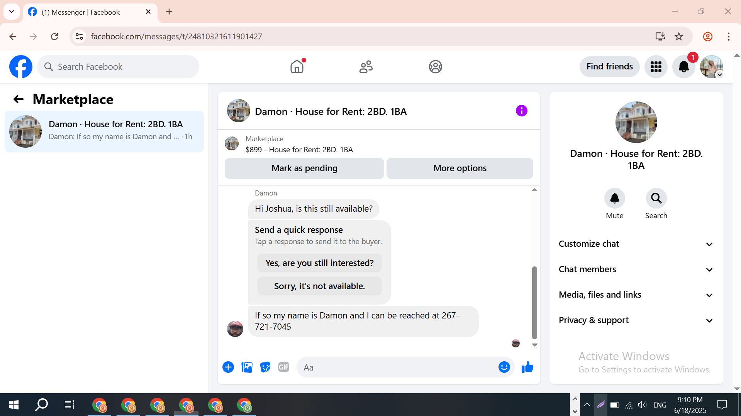This screenshot has height=416, width=741.
Task: Expand Chat members section
Action: (x=636, y=269)
